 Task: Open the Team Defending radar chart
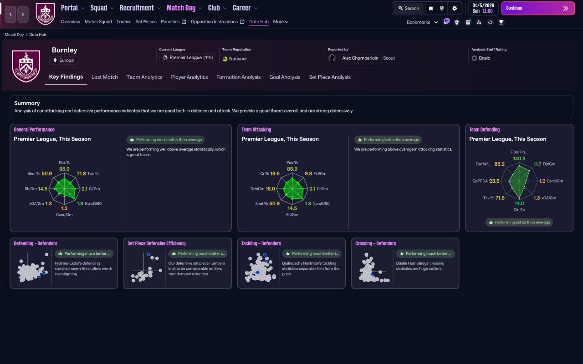[x=519, y=181]
